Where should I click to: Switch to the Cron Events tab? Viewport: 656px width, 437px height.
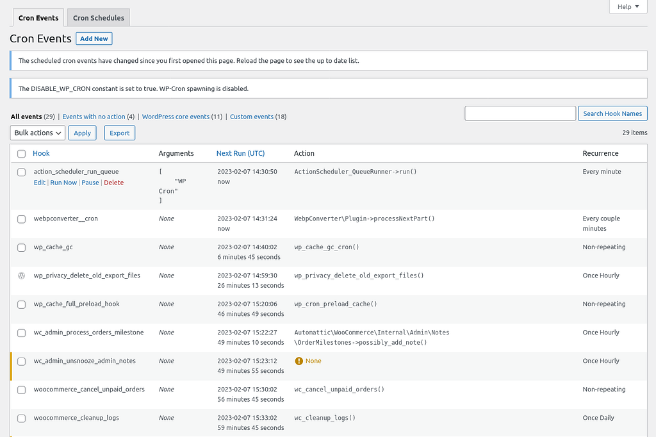pyautogui.click(x=38, y=18)
